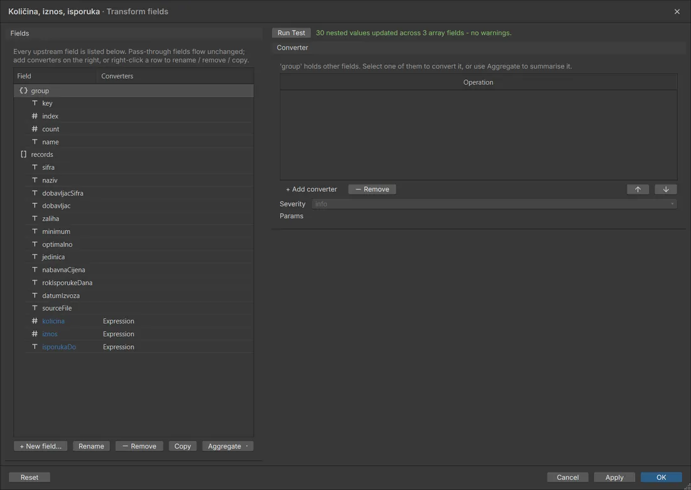Select the count field row

[134, 129]
